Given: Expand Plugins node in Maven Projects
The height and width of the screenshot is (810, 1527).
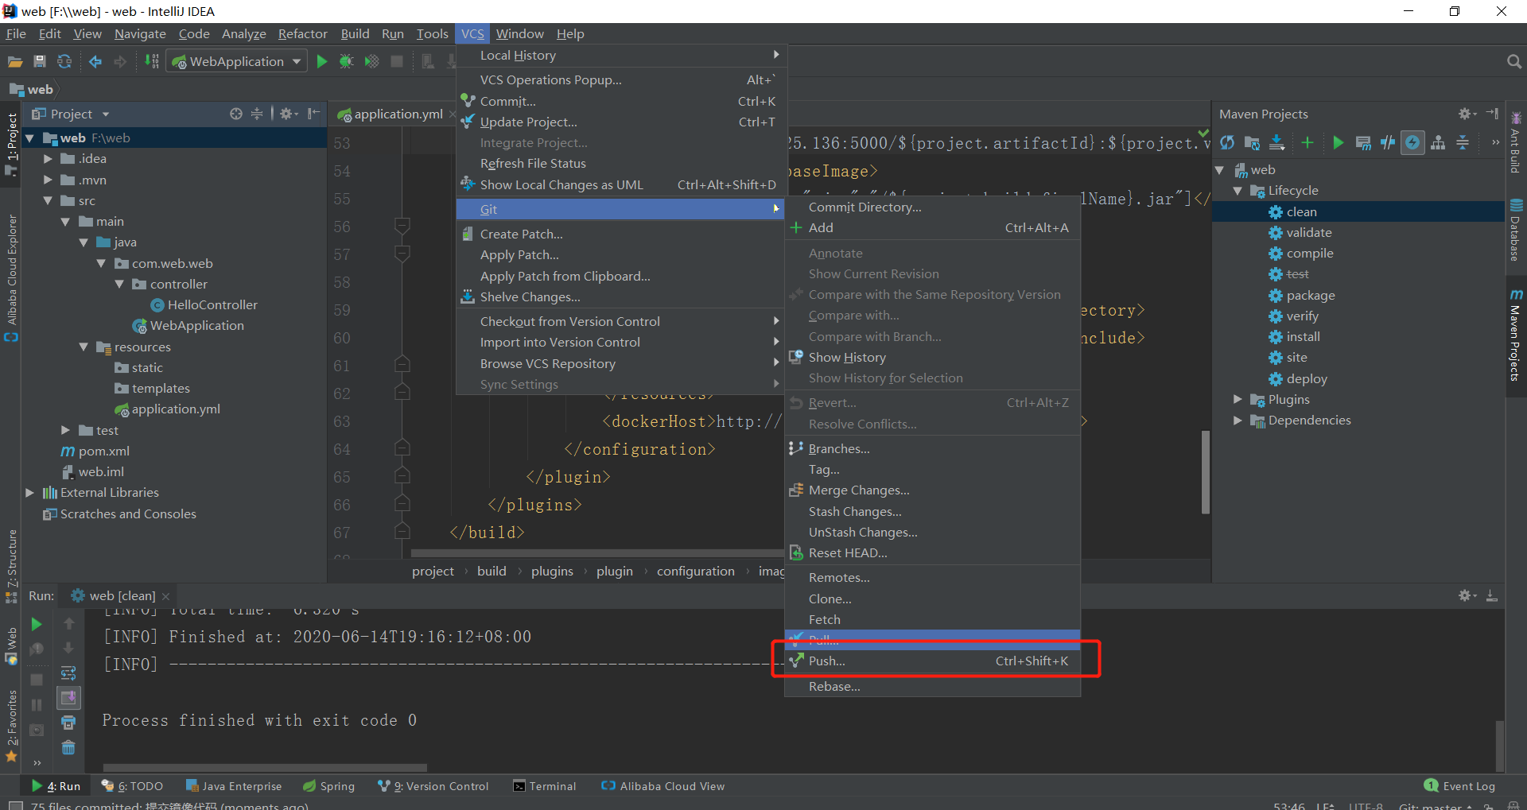Looking at the screenshot, I should [x=1238, y=399].
